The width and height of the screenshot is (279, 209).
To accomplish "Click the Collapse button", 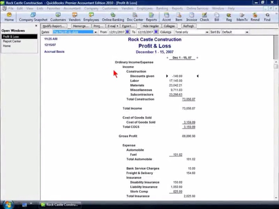I will [x=169, y=26].
